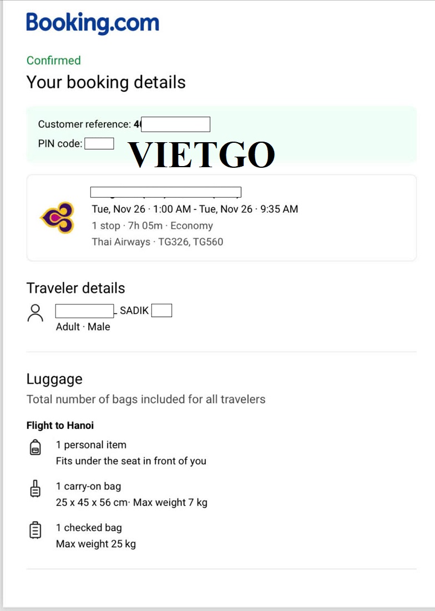
Task: Click the traveler person icon
Action: tap(36, 313)
